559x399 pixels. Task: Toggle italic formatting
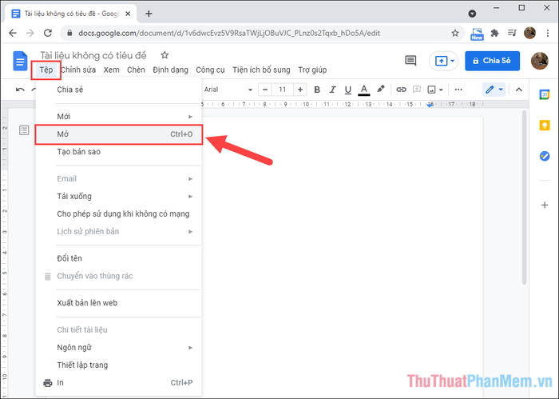coord(328,90)
